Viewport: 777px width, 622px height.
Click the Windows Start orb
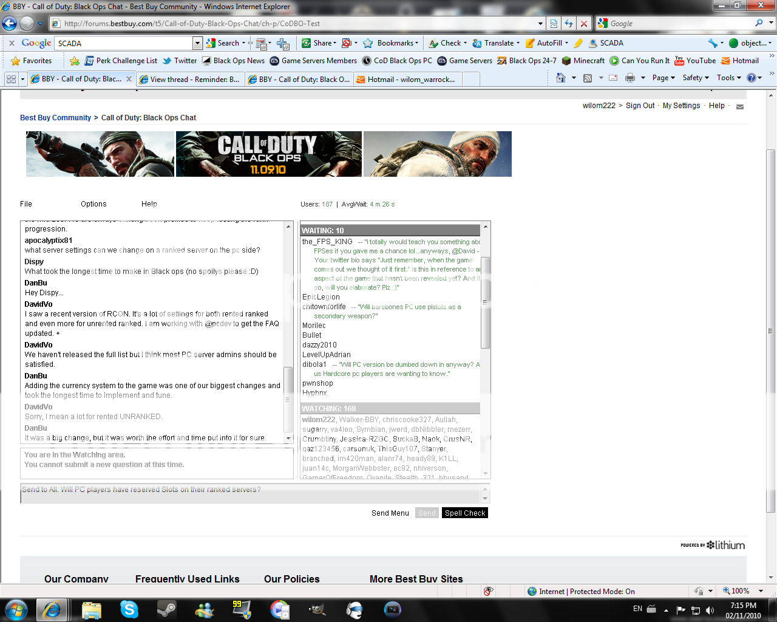click(15, 609)
